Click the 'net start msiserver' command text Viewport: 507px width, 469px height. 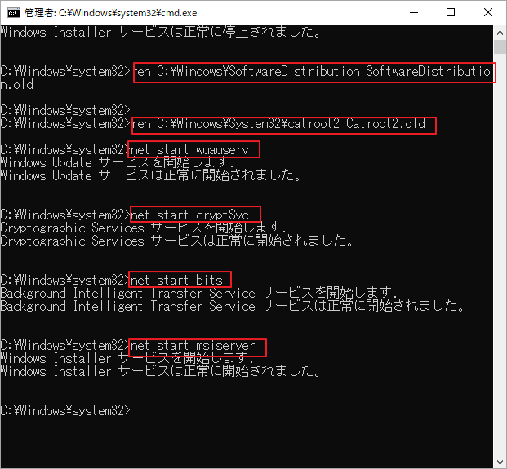pyautogui.click(x=193, y=346)
